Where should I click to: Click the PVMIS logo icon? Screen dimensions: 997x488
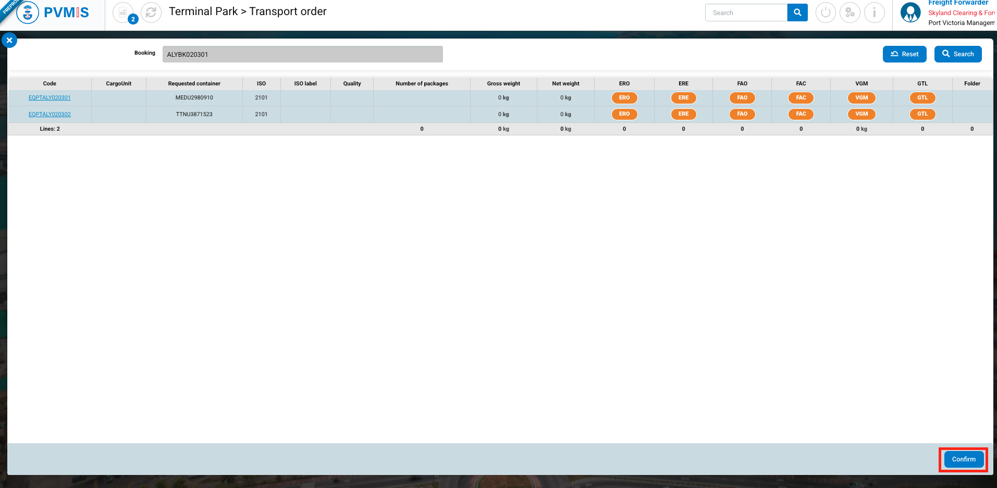(28, 12)
